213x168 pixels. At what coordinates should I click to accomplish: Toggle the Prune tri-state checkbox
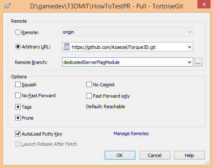click(x=18, y=118)
